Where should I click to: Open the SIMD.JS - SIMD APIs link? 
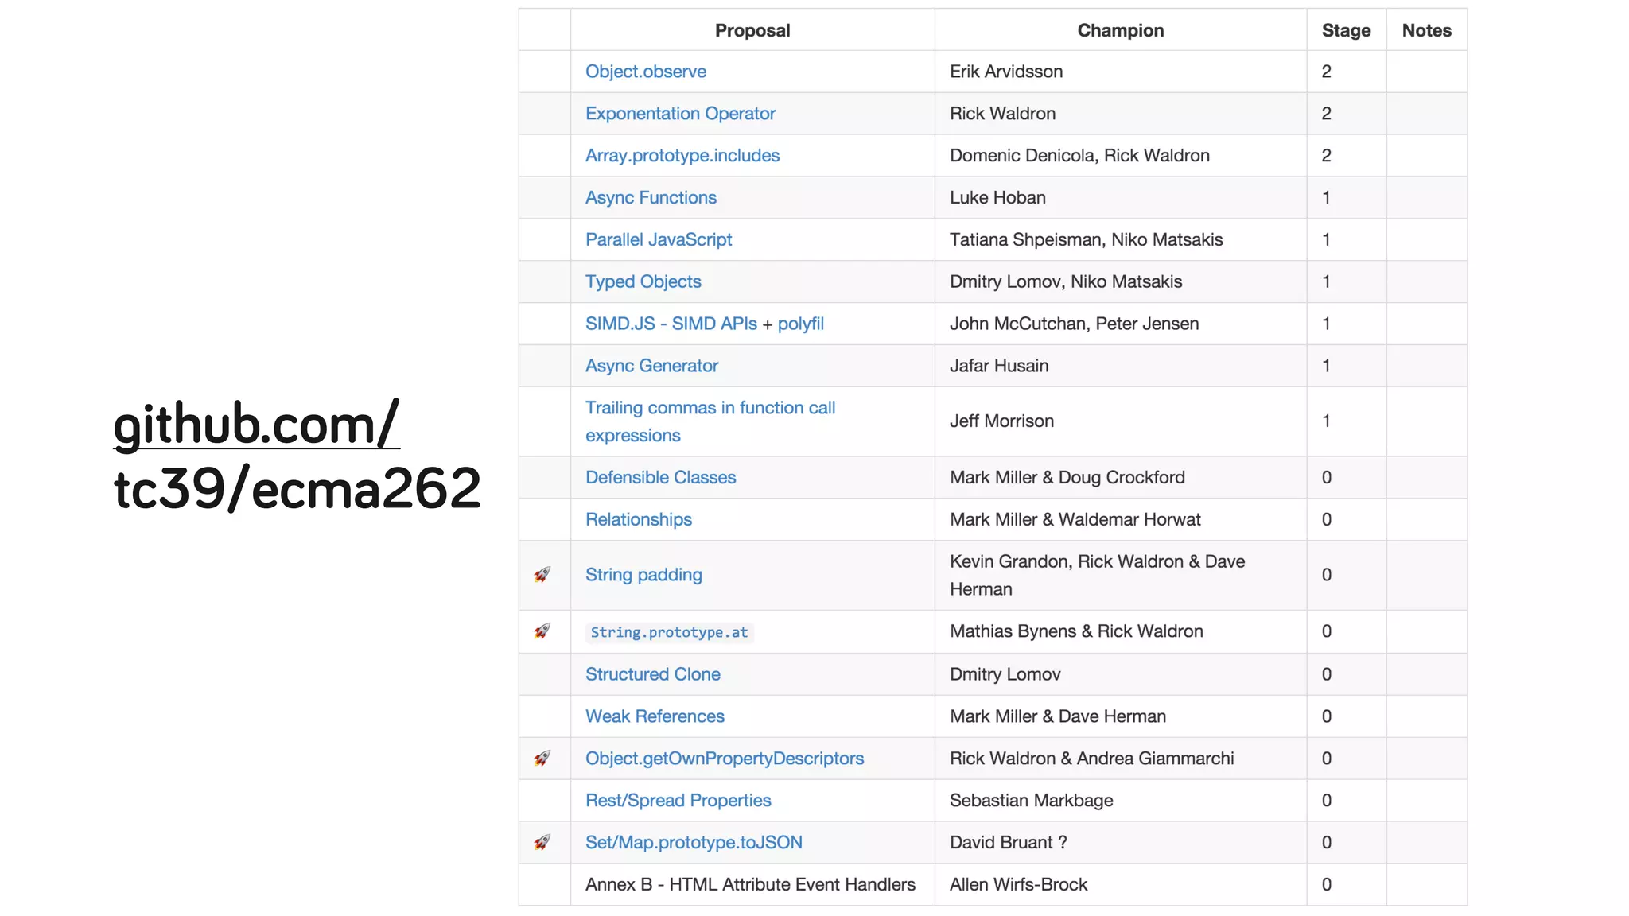pos(671,324)
